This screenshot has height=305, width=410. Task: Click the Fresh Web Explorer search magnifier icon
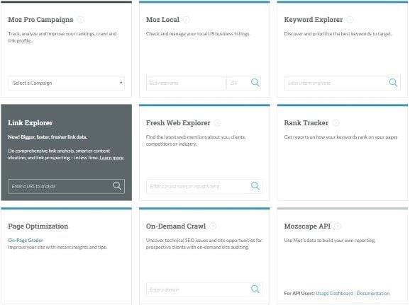point(255,186)
